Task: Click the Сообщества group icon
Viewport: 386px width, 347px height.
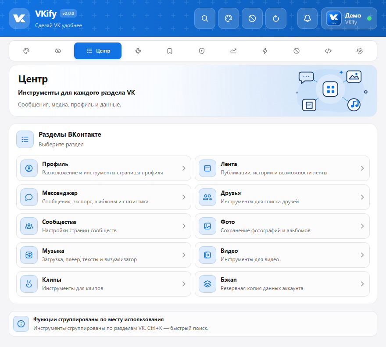Action: pos(29,226)
